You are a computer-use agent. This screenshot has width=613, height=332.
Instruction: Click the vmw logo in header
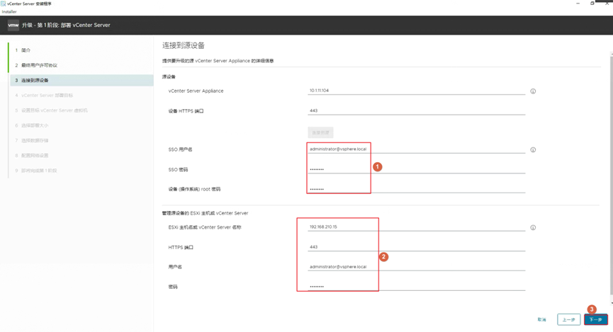(13, 25)
